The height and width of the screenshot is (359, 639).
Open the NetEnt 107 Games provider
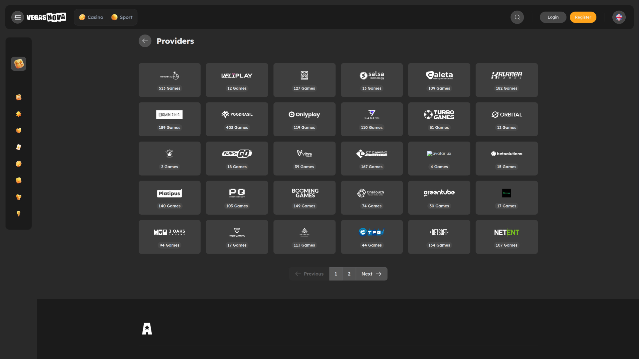coord(506,237)
